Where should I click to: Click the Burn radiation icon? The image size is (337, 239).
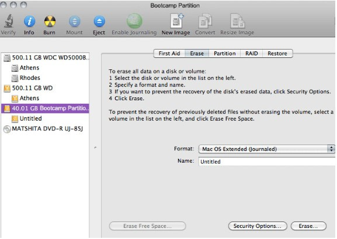point(50,22)
